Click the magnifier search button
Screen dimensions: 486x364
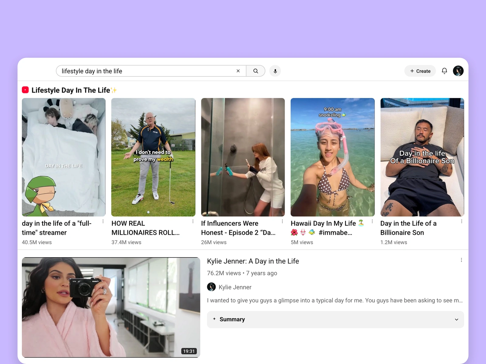click(256, 71)
